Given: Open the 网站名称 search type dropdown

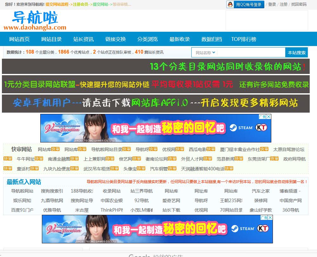Looking at the screenshot, I should click(205, 53).
